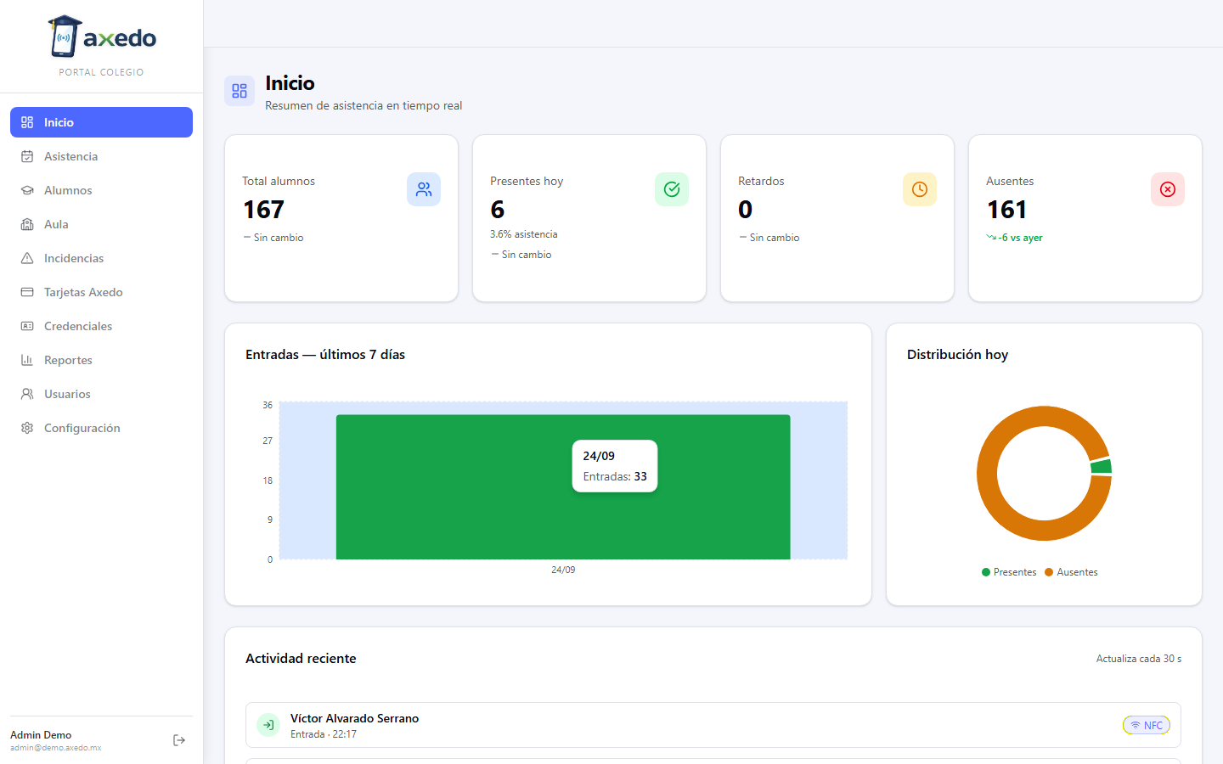Open the Alumnos page
1223x764 pixels.
pos(101,190)
